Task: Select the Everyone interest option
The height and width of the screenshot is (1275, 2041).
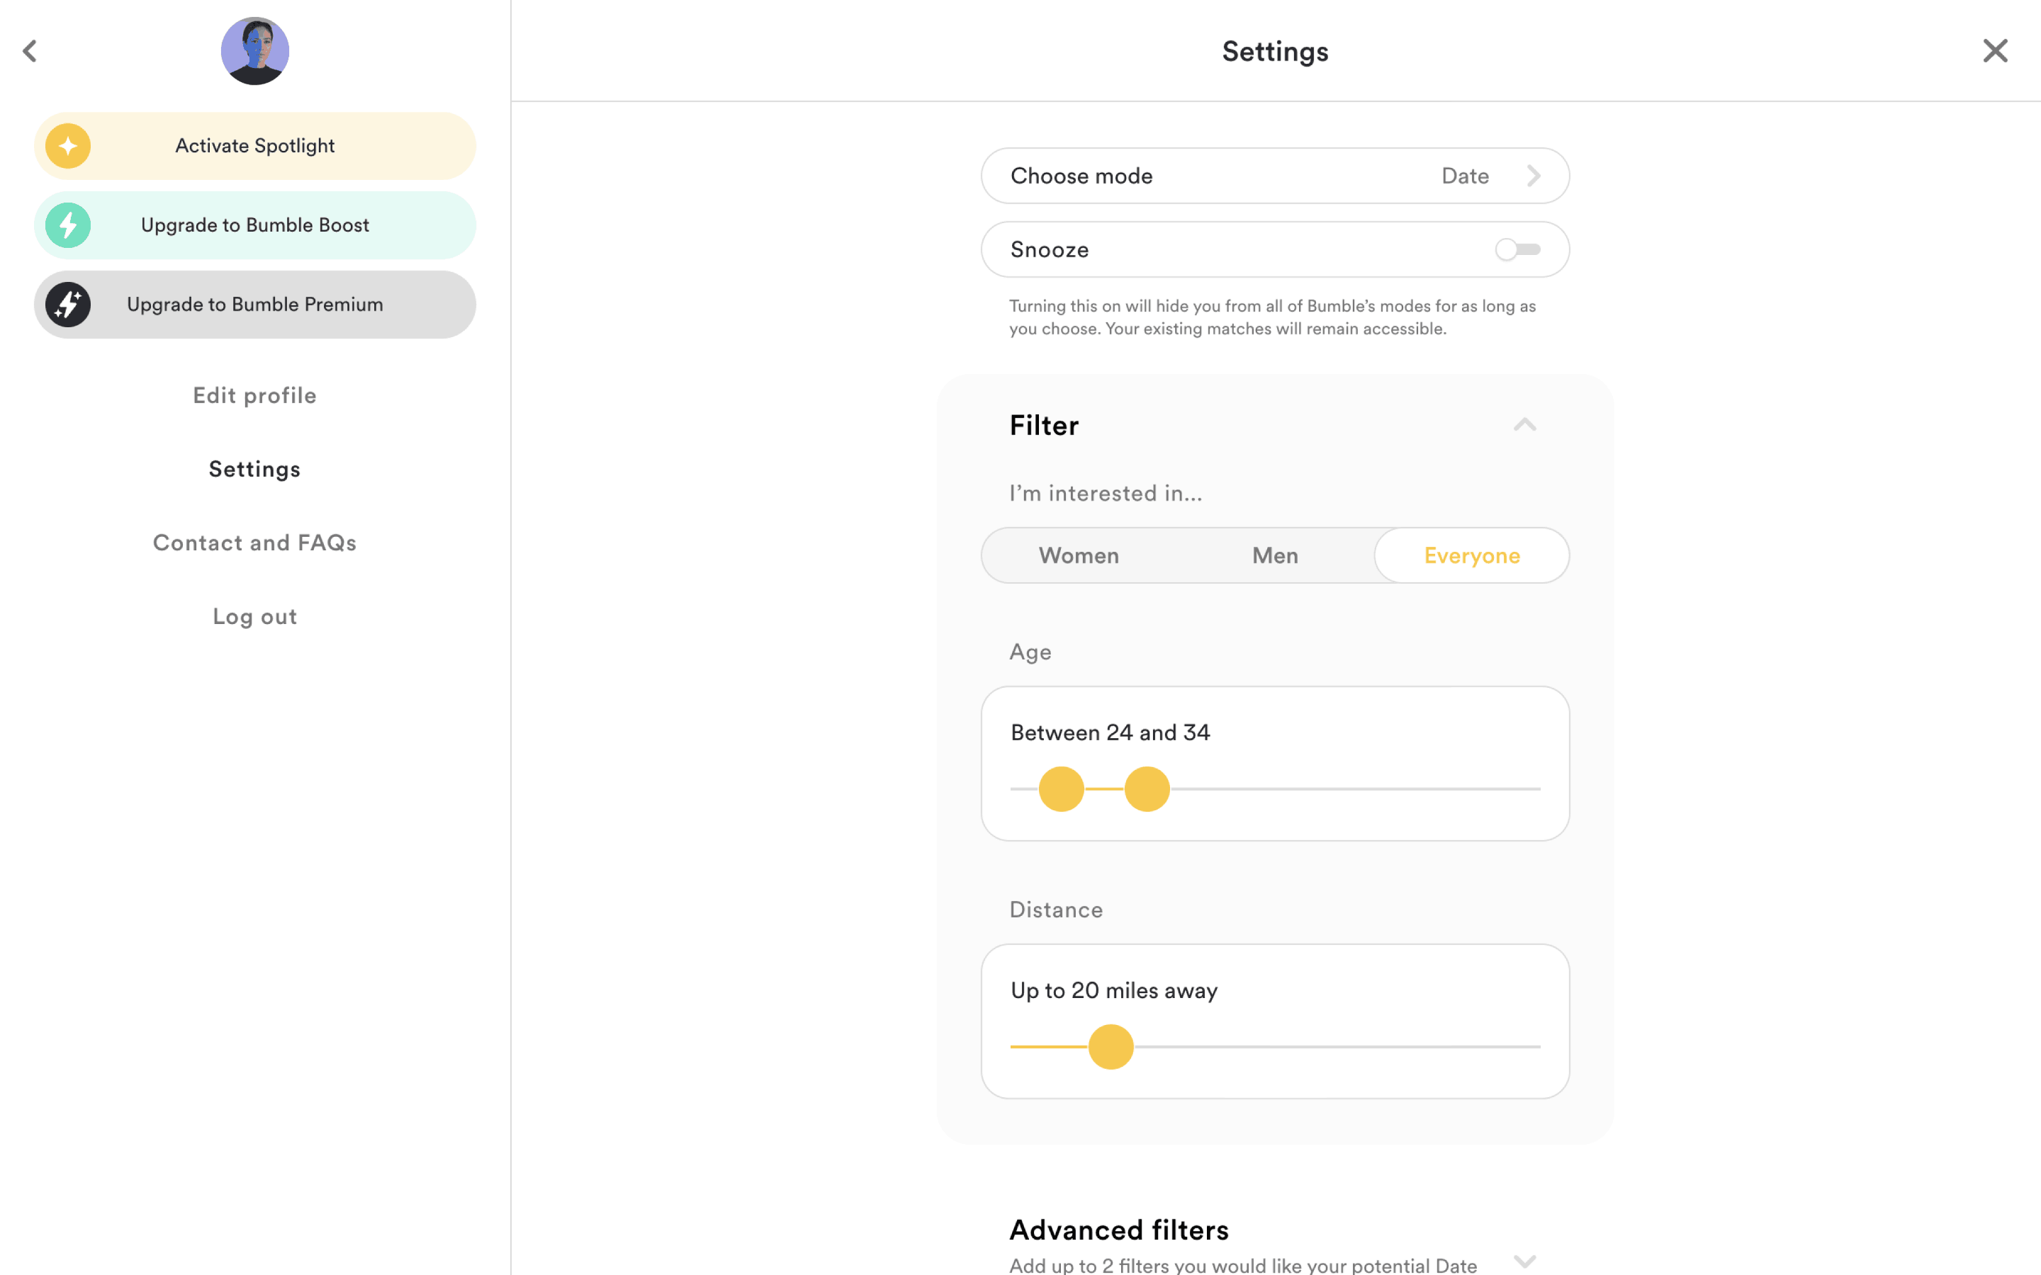Action: pos(1472,556)
